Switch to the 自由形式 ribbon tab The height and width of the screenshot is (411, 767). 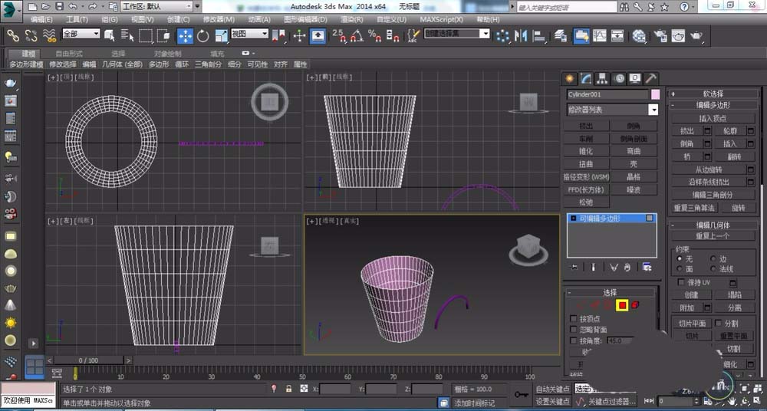click(69, 54)
